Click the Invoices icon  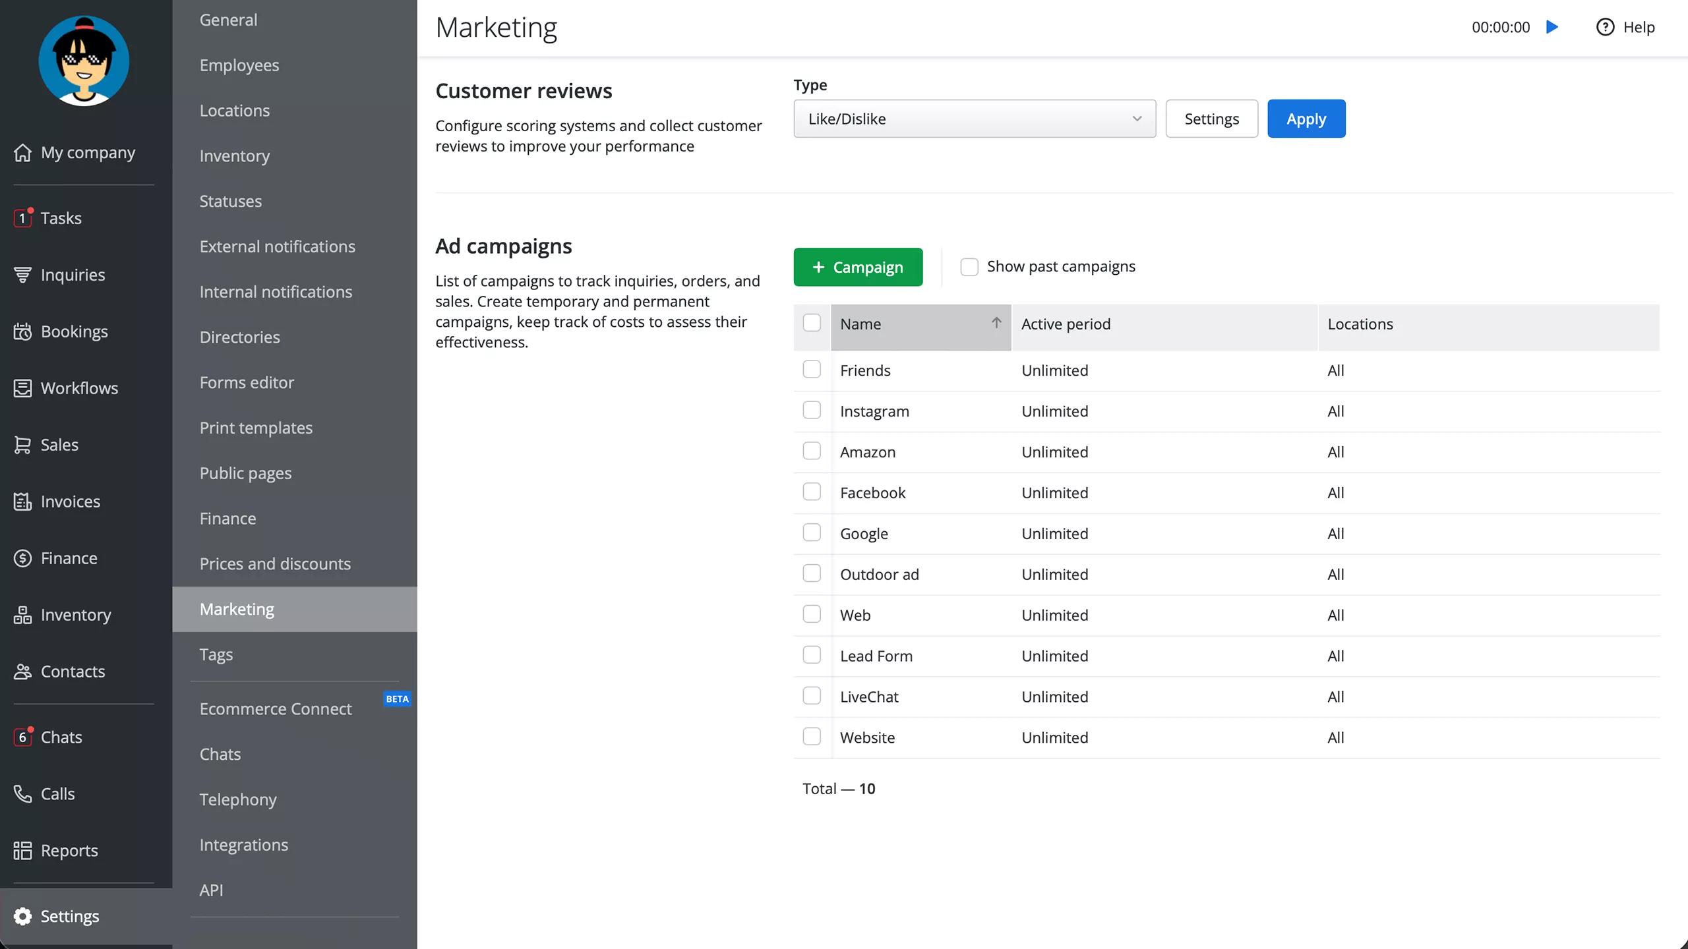[x=22, y=502]
